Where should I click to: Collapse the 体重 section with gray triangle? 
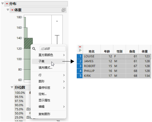[x=8, y=10]
